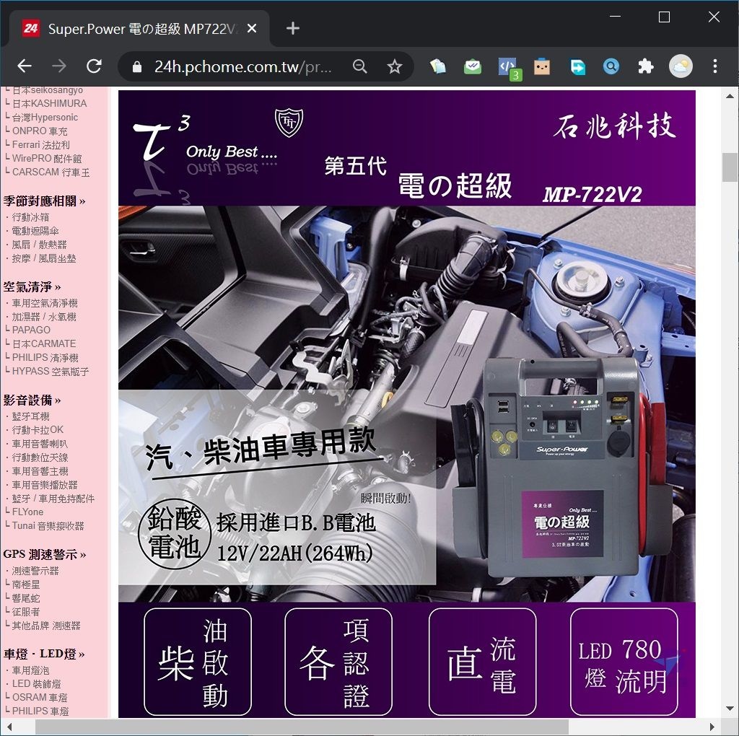Viewport: 739px width, 736px height.
Task: Open 台灣Hypersonic brand link
Action: click(45, 118)
